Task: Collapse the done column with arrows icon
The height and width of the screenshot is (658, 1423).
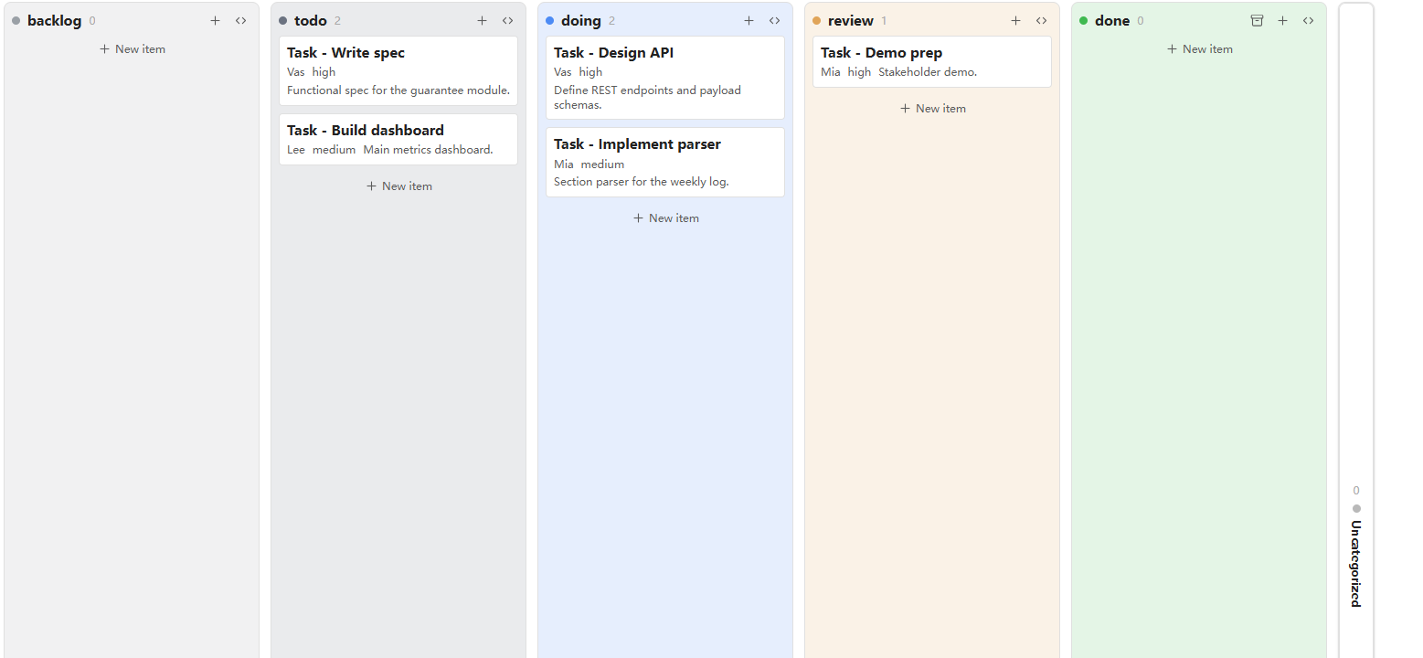Action: [1308, 21]
